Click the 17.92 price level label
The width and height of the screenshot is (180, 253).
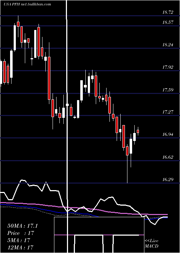click(x=168, y=67)
